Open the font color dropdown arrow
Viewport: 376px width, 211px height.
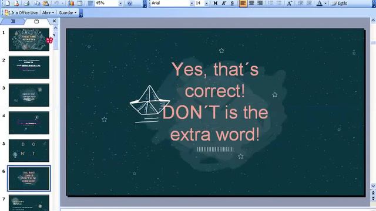point(325,3)
